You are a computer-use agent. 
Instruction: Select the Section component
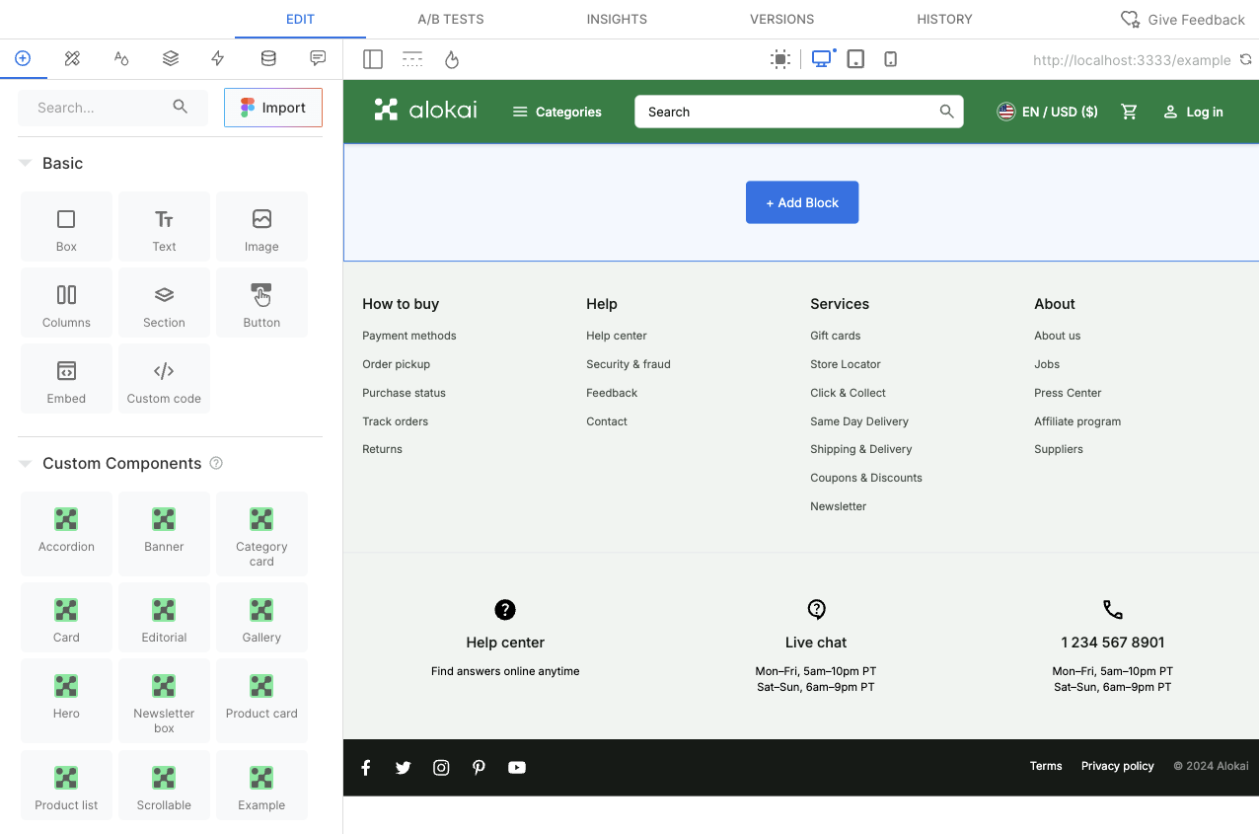tap(164, 303)
